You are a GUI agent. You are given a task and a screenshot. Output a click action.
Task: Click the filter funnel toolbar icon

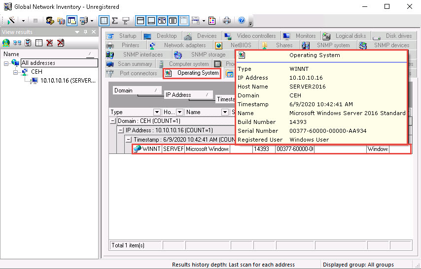tap(126, 20)
